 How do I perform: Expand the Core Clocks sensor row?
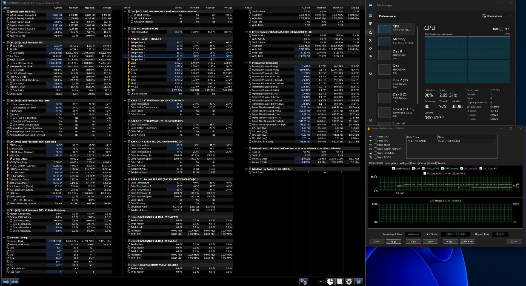(8, 53)
